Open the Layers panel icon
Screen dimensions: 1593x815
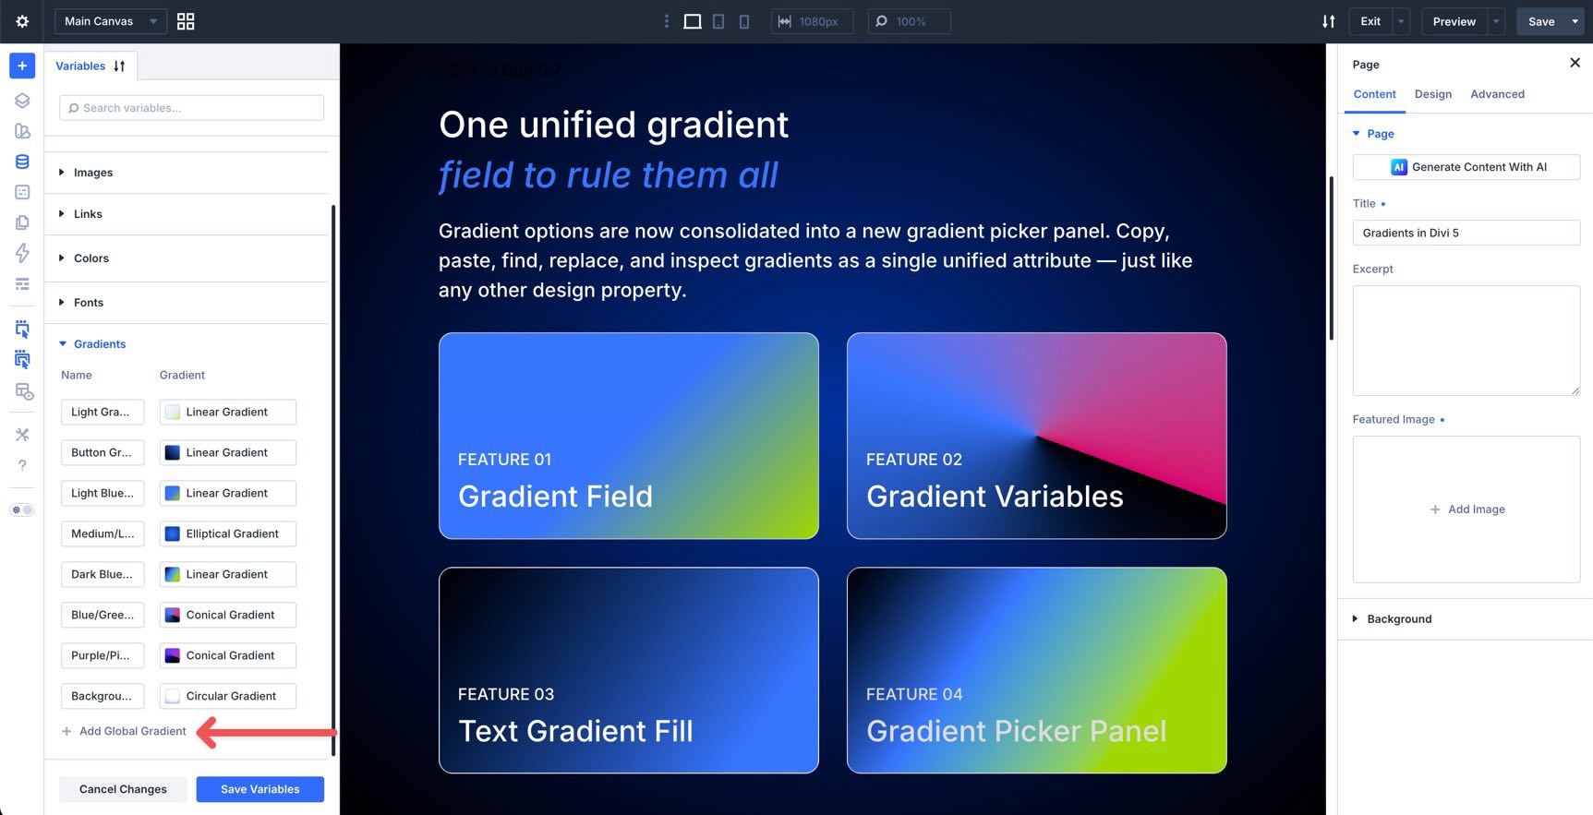(x=22, y=101)
